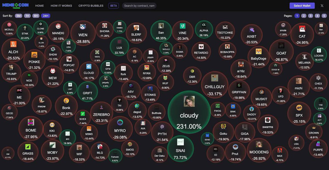The image size is (329, 170).
Task: Select the ALPHA coin icon
Action: [204, 25]
